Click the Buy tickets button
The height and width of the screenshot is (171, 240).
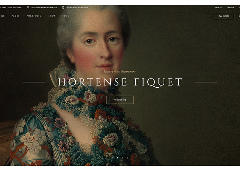(x=223, y=16)
